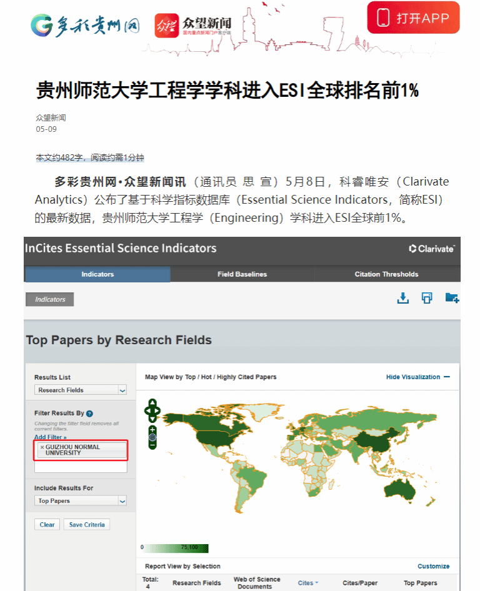
Task: Click the Indicators breadcrumb button
Action: point(50,299)
